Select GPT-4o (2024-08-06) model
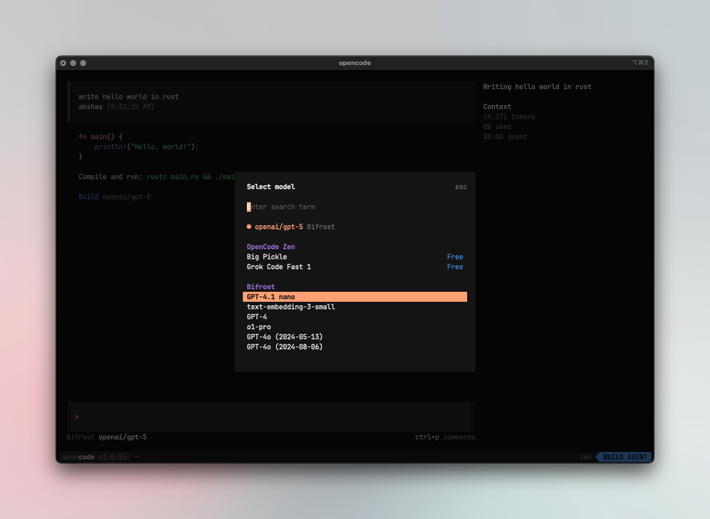710x519 pixels. pyautogui.click(x=284, y=346)
